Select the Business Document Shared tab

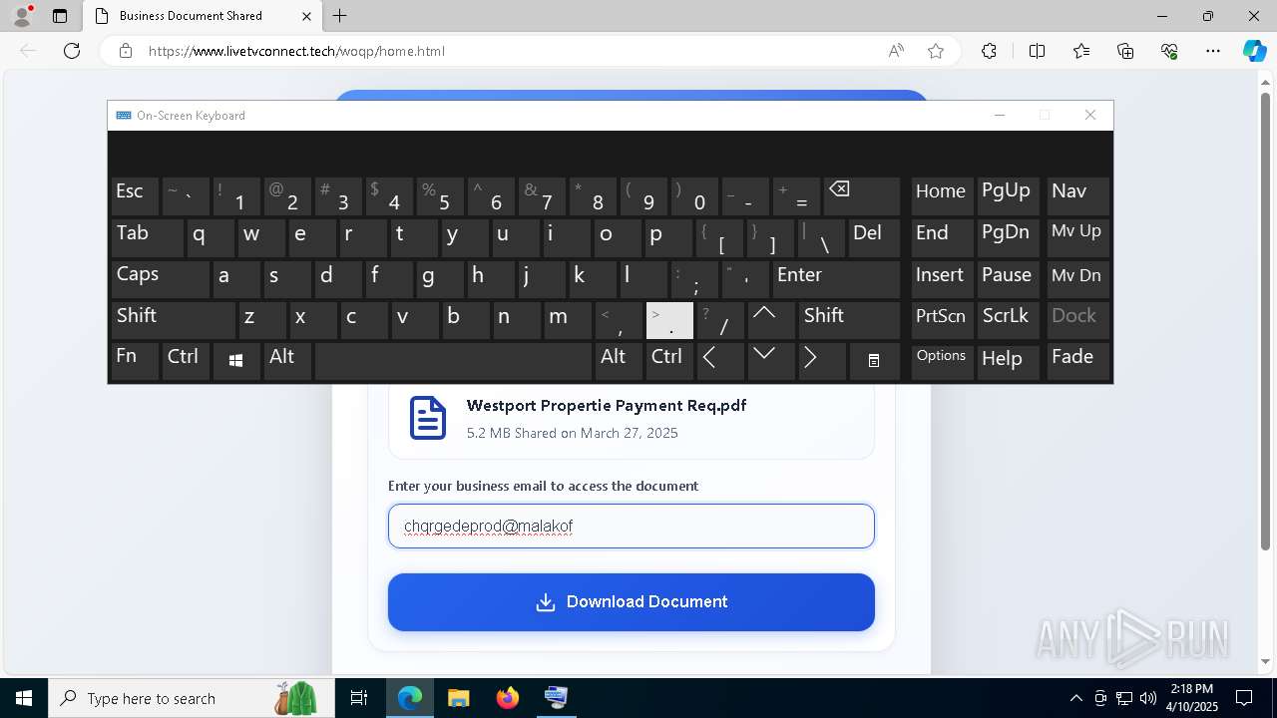(203, 16)
